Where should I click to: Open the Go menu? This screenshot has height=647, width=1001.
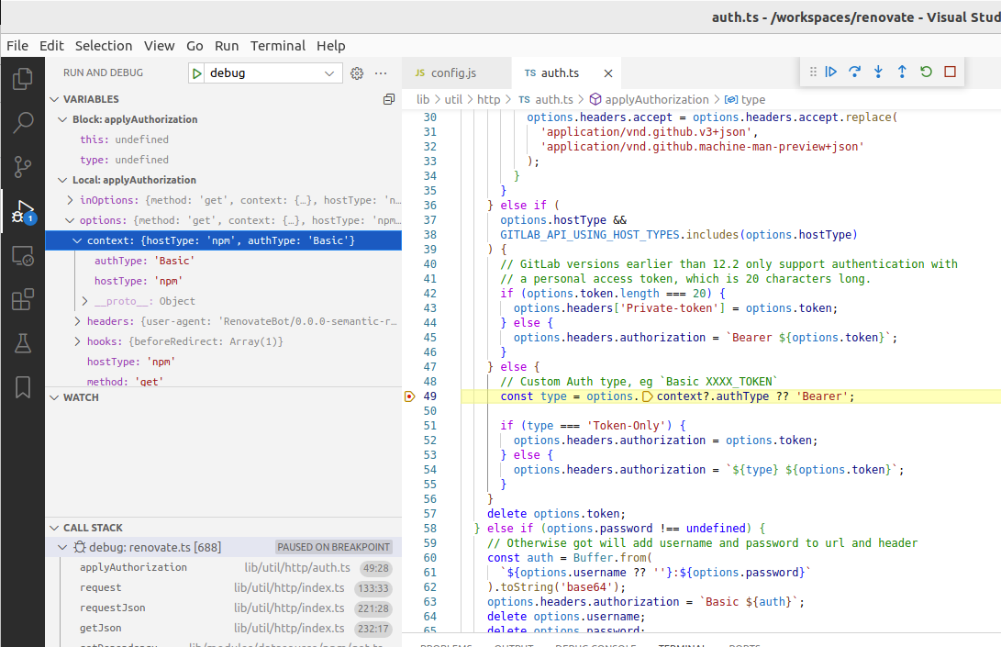195,46
